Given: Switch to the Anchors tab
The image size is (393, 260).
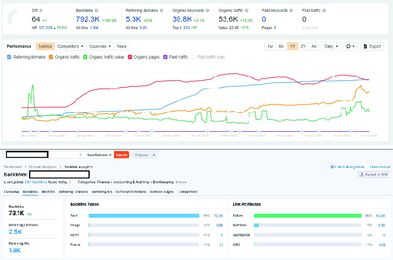Looking at the screenshot, I should tap(48, 192).
